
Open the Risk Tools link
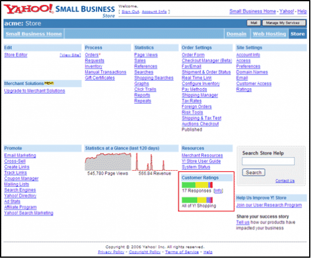coord(192,112)
